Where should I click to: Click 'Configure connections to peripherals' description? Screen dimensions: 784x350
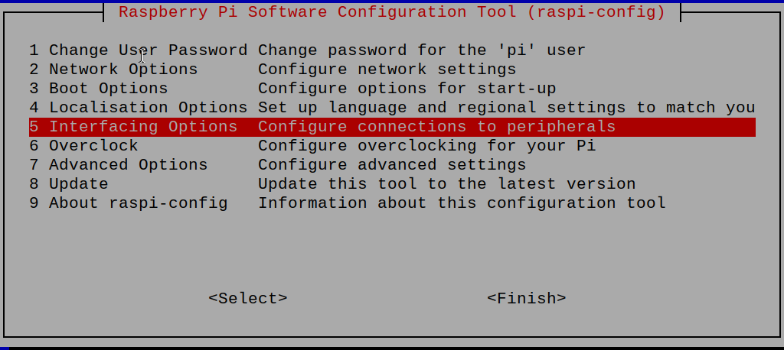tap(436, 127)
